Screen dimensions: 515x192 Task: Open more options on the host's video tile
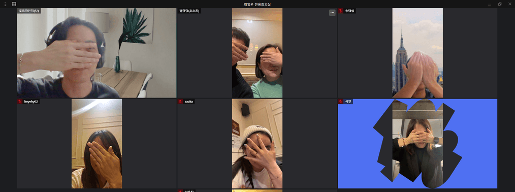pyautogui.click(x=332, y=13)
